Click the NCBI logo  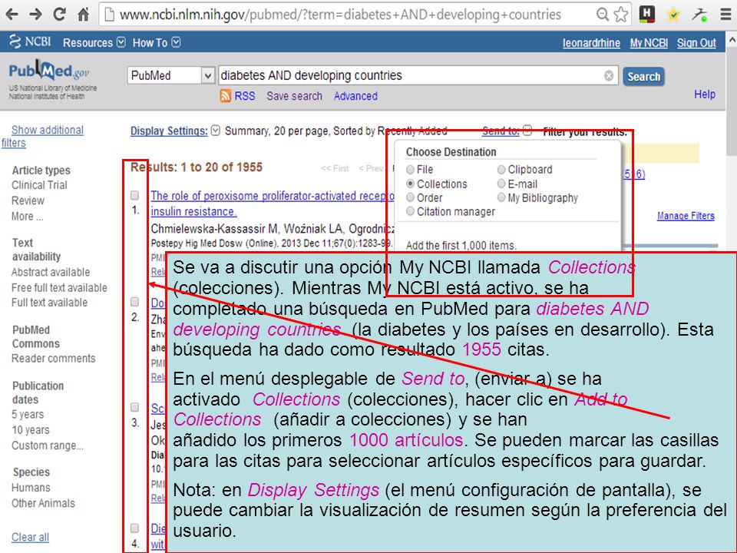[30, 41]
